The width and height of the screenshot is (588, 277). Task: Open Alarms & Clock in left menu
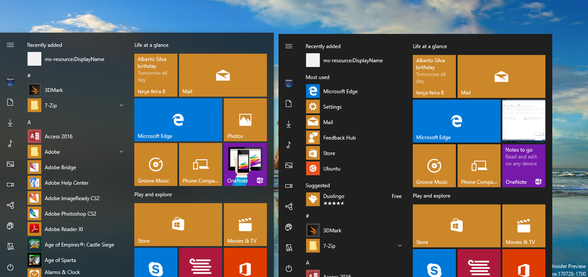[76, 273]
